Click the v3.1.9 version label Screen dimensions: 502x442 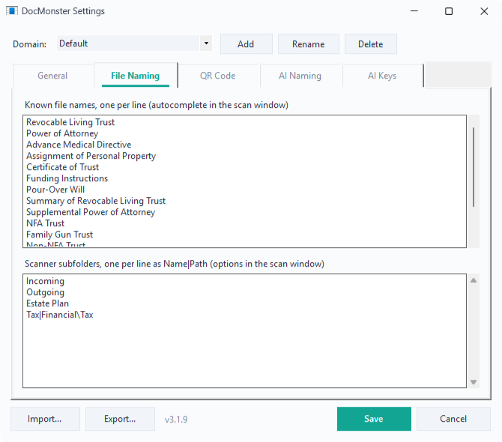pyautogui.click(x=176, y=420)
